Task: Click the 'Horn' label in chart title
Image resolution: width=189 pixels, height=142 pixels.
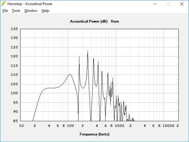Action: (x=115, y=21)
